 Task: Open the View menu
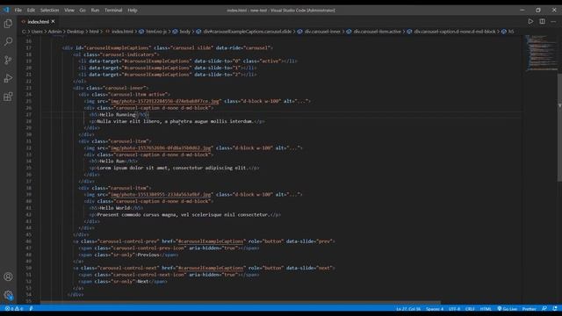pos(69,11)
